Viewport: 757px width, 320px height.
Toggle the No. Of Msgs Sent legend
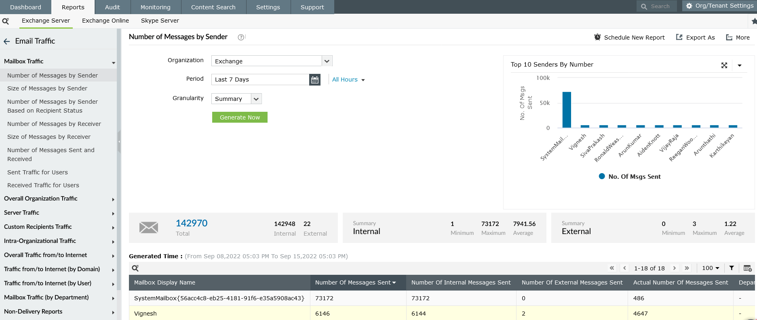[630, 176]
